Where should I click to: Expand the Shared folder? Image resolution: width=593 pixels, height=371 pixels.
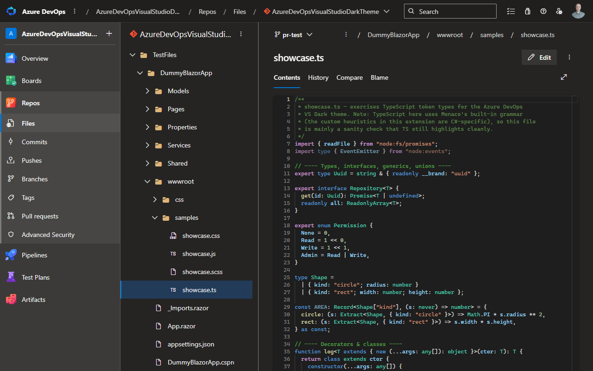[147, 163]
